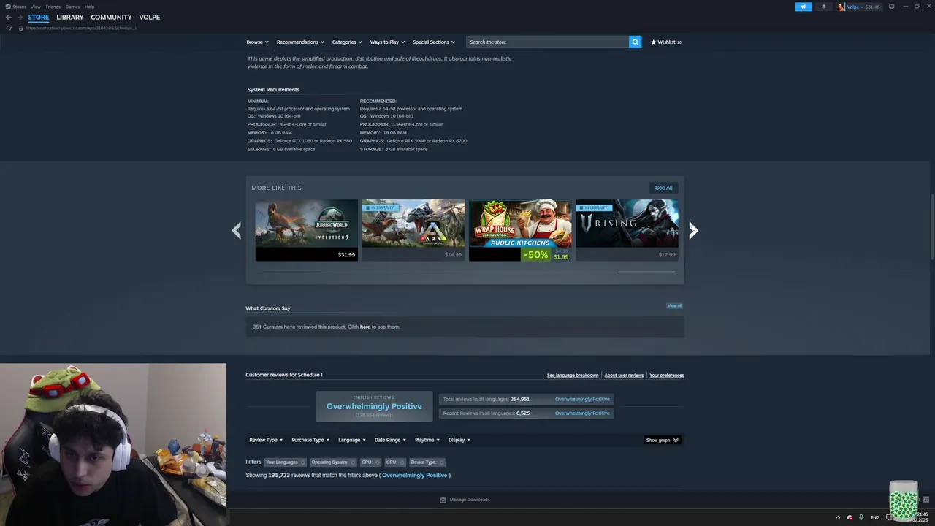Image resolution: width=935 pixels, height=526 pixels.
Task: Open Jurassic World Evolution 3 thumbnail
Action: click(x=307, y=229)
